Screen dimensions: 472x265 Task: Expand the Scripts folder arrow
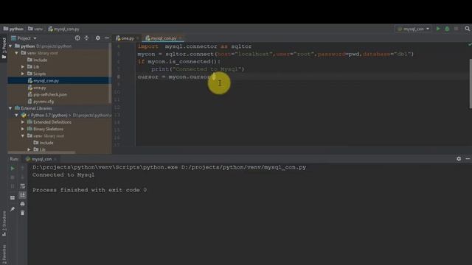23,74
